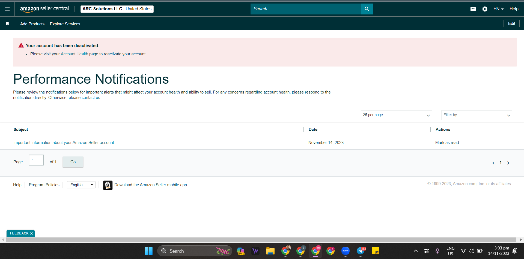
Task: Go to previous page arrow
Action: (x=493, y=163)
